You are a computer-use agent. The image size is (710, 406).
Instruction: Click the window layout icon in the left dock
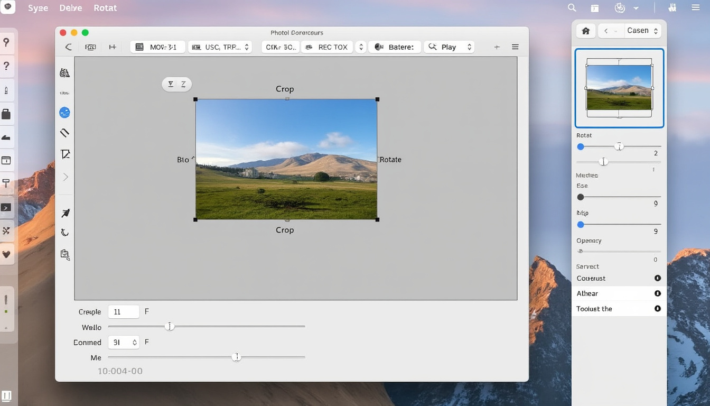tap(6, 161)
